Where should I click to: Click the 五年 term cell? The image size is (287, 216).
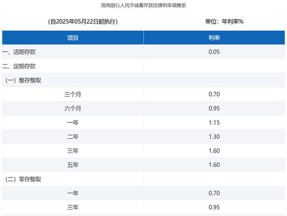(73, 165)
